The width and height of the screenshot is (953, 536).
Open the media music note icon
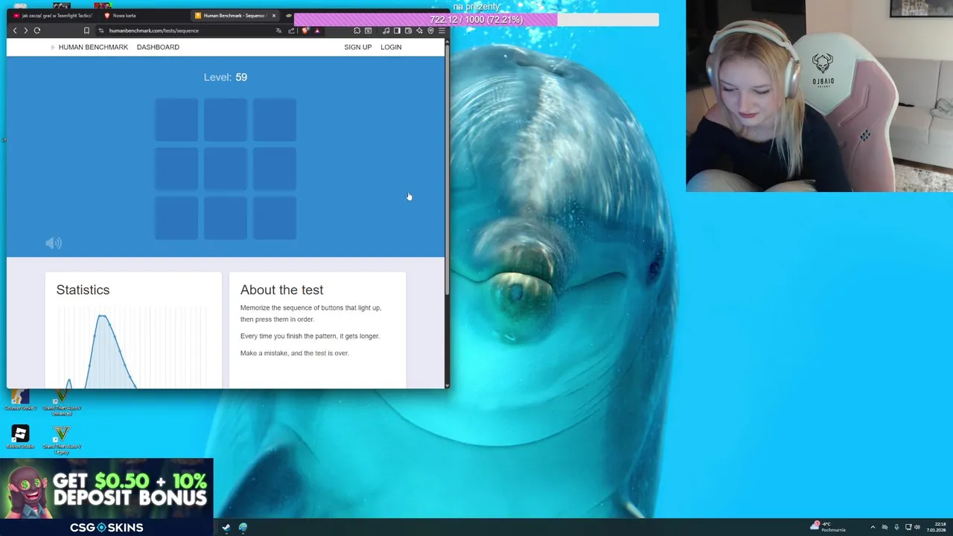click(x=386, y=31)
